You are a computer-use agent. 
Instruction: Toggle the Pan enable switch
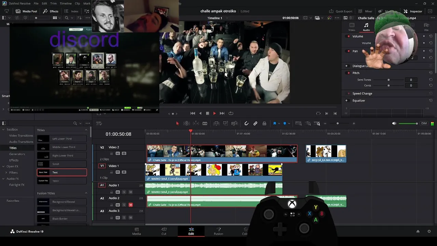tap(348, 51)
